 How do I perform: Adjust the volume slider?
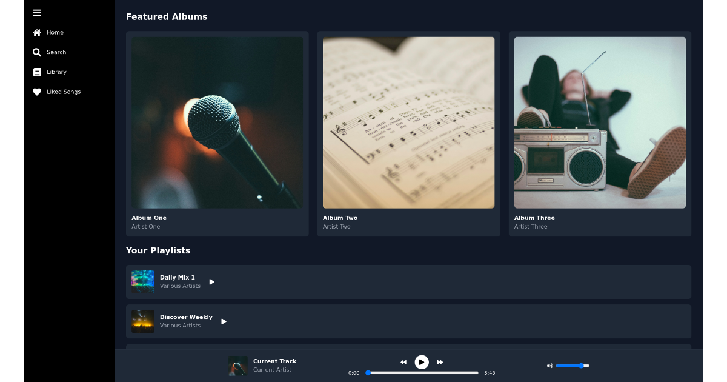click(x=573, y=366)
